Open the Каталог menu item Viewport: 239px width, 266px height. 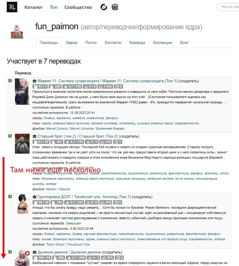(x=33, y=7)
